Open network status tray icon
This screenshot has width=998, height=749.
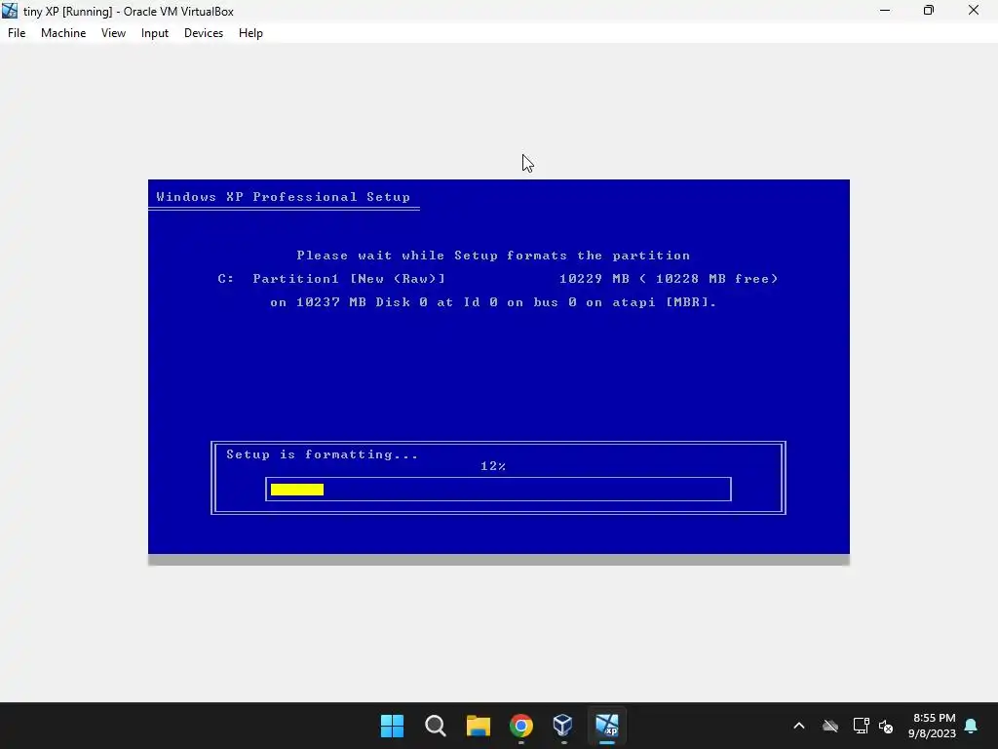pos(861,726)
